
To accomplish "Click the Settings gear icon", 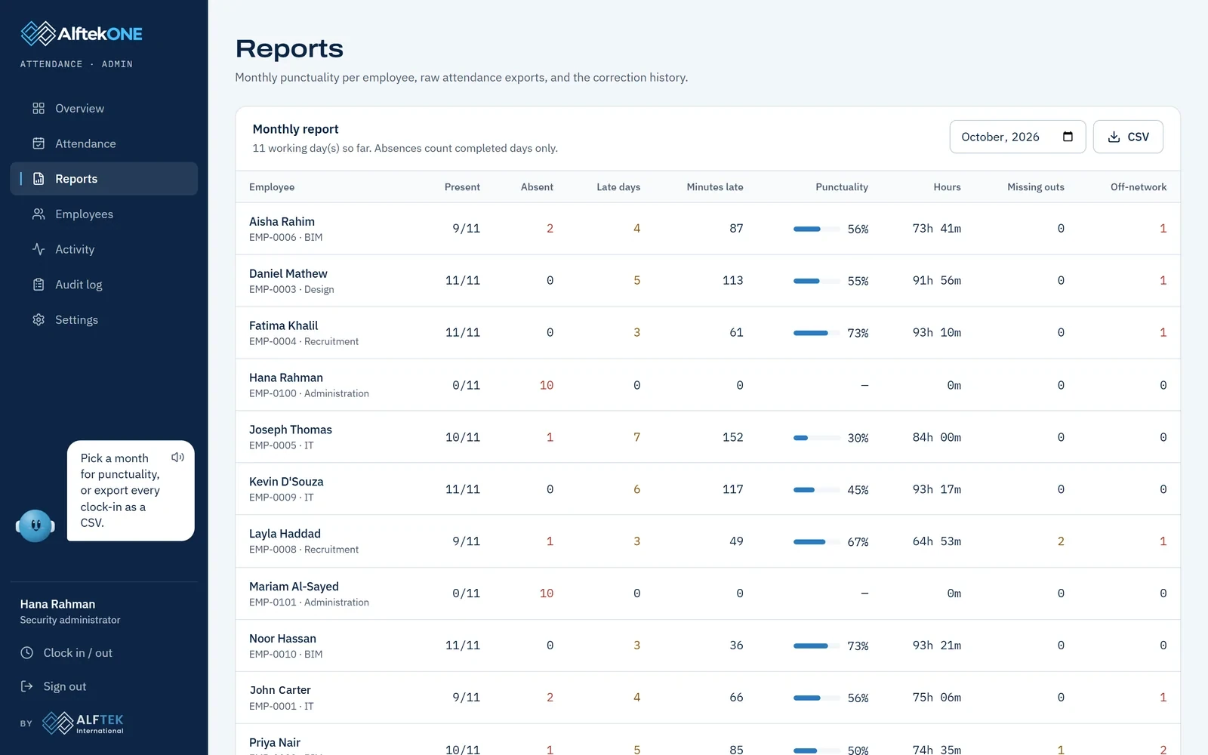I will [39, 319].
